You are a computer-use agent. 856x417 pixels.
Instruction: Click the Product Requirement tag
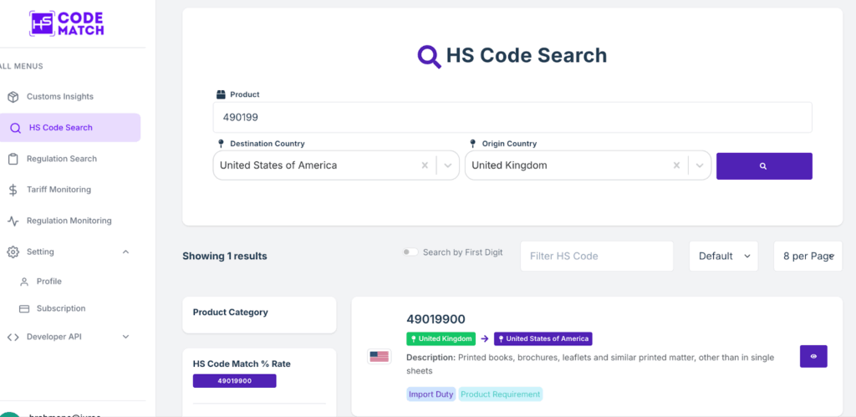501,394
